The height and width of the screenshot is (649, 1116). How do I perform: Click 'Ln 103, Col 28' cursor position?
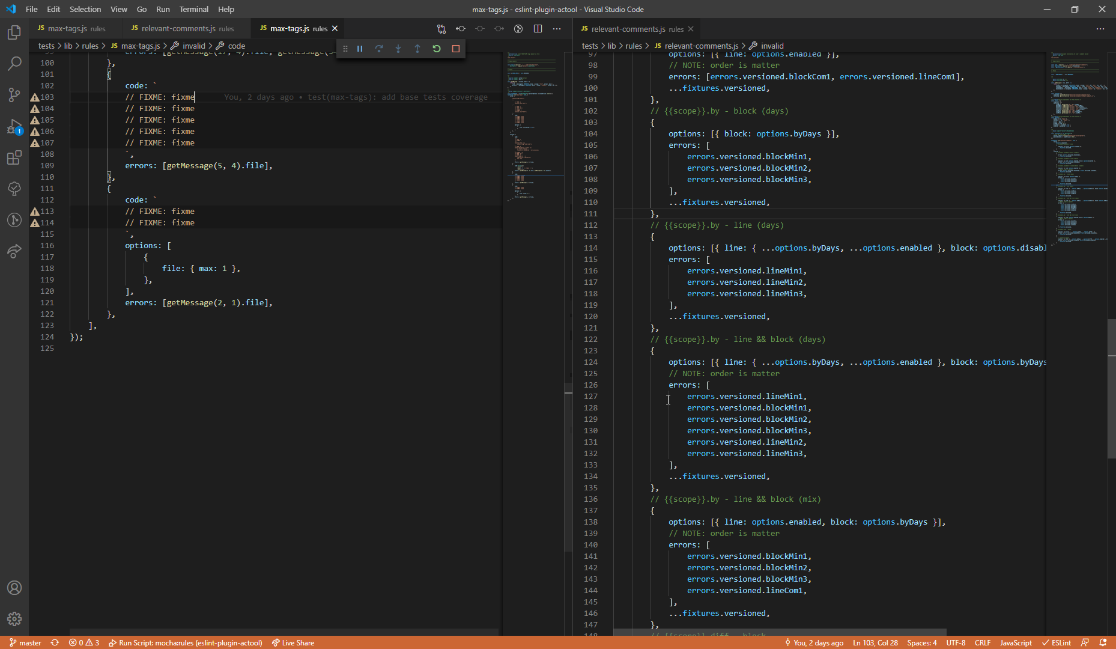point(875,642)
